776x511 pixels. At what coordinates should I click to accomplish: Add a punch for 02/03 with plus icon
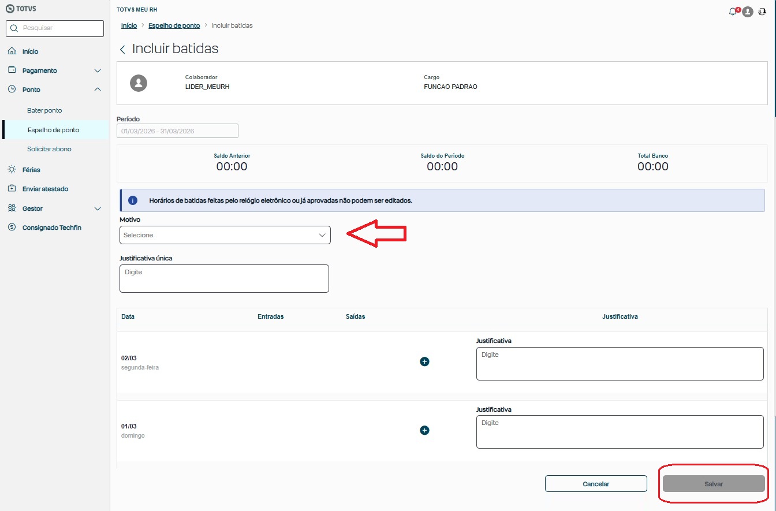424,361
